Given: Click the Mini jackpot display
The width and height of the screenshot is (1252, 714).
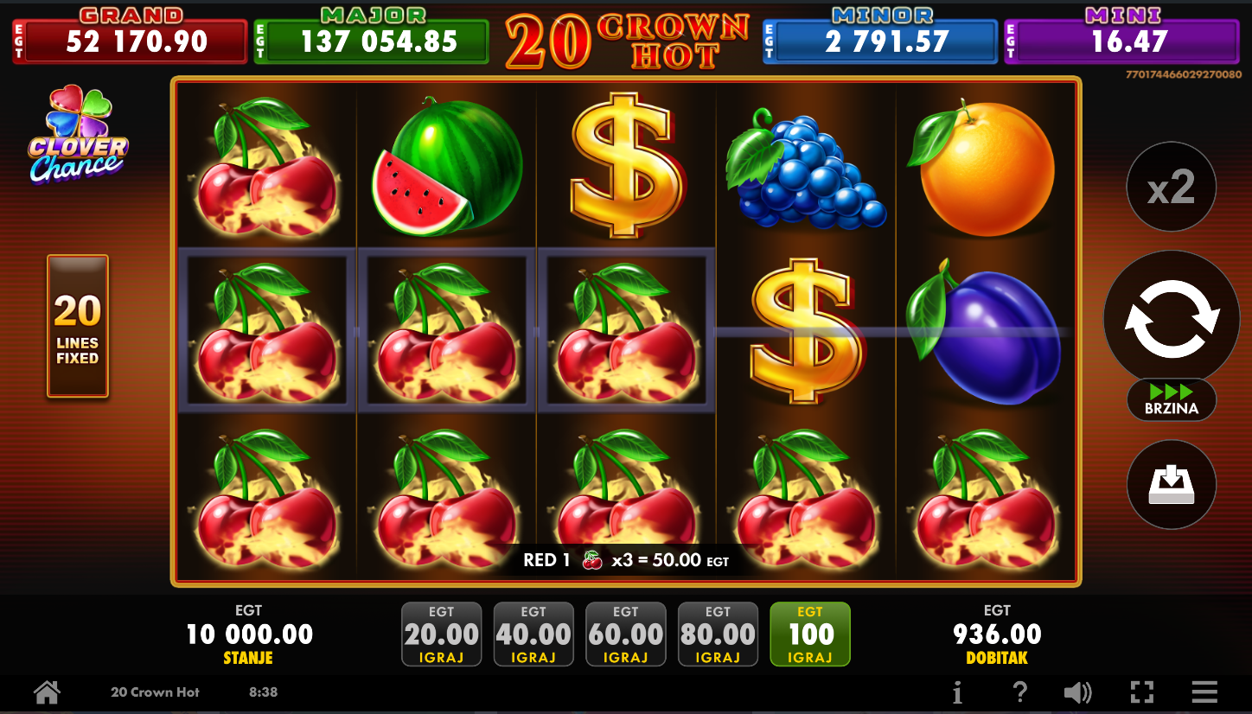Looking at the screenshot, I should (x=1121, y=36).
